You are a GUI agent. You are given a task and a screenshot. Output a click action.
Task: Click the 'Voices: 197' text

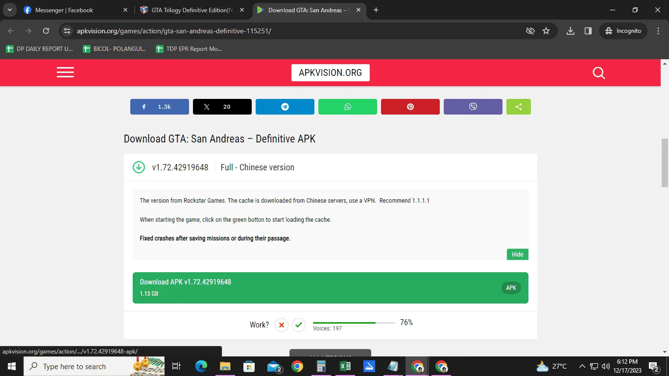tap(328, 329)
